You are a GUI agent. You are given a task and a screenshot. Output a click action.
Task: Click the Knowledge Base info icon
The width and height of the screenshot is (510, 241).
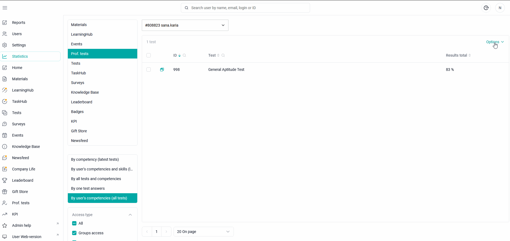5,147
